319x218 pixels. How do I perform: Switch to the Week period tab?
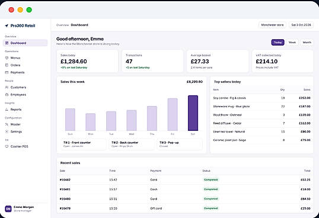coord(292,42)
